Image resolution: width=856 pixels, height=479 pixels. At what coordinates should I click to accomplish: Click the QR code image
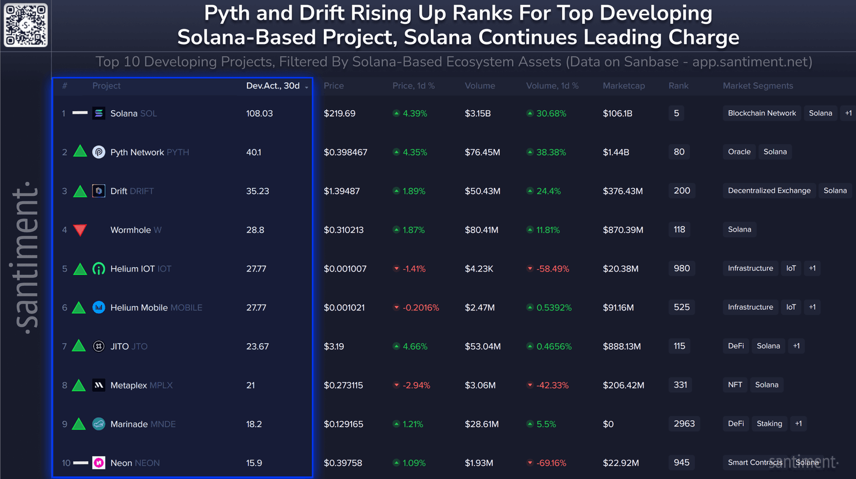coord(26,26)
